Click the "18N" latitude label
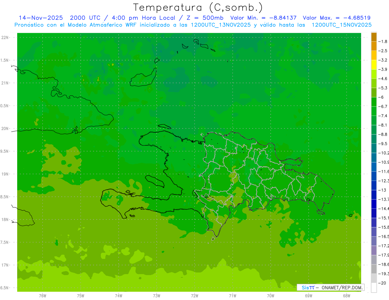This screenshot has width=389, height=300. click(6, 219)
